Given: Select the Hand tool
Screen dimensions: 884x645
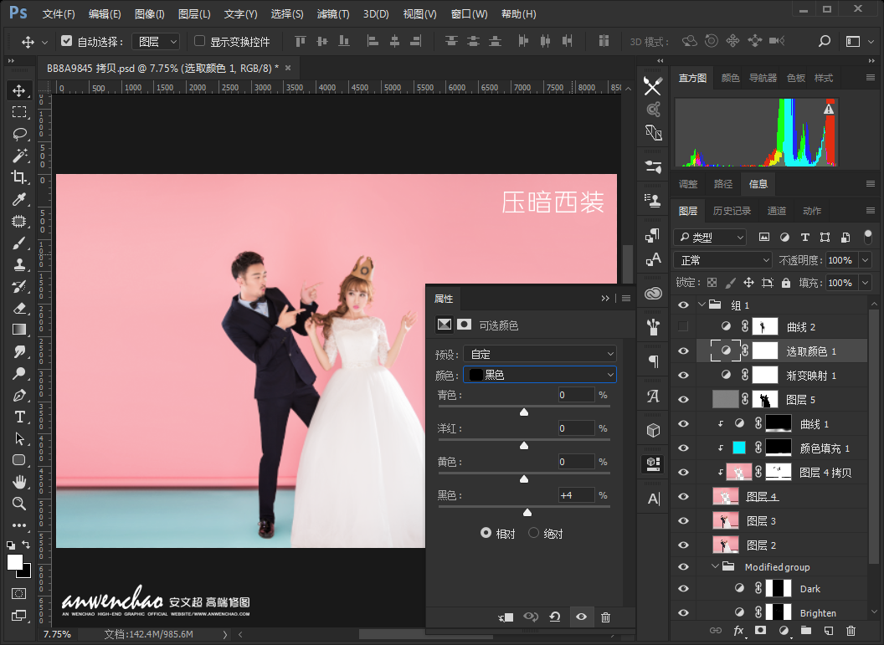Looking at the screenshot, I should click(x=19, y=482).
